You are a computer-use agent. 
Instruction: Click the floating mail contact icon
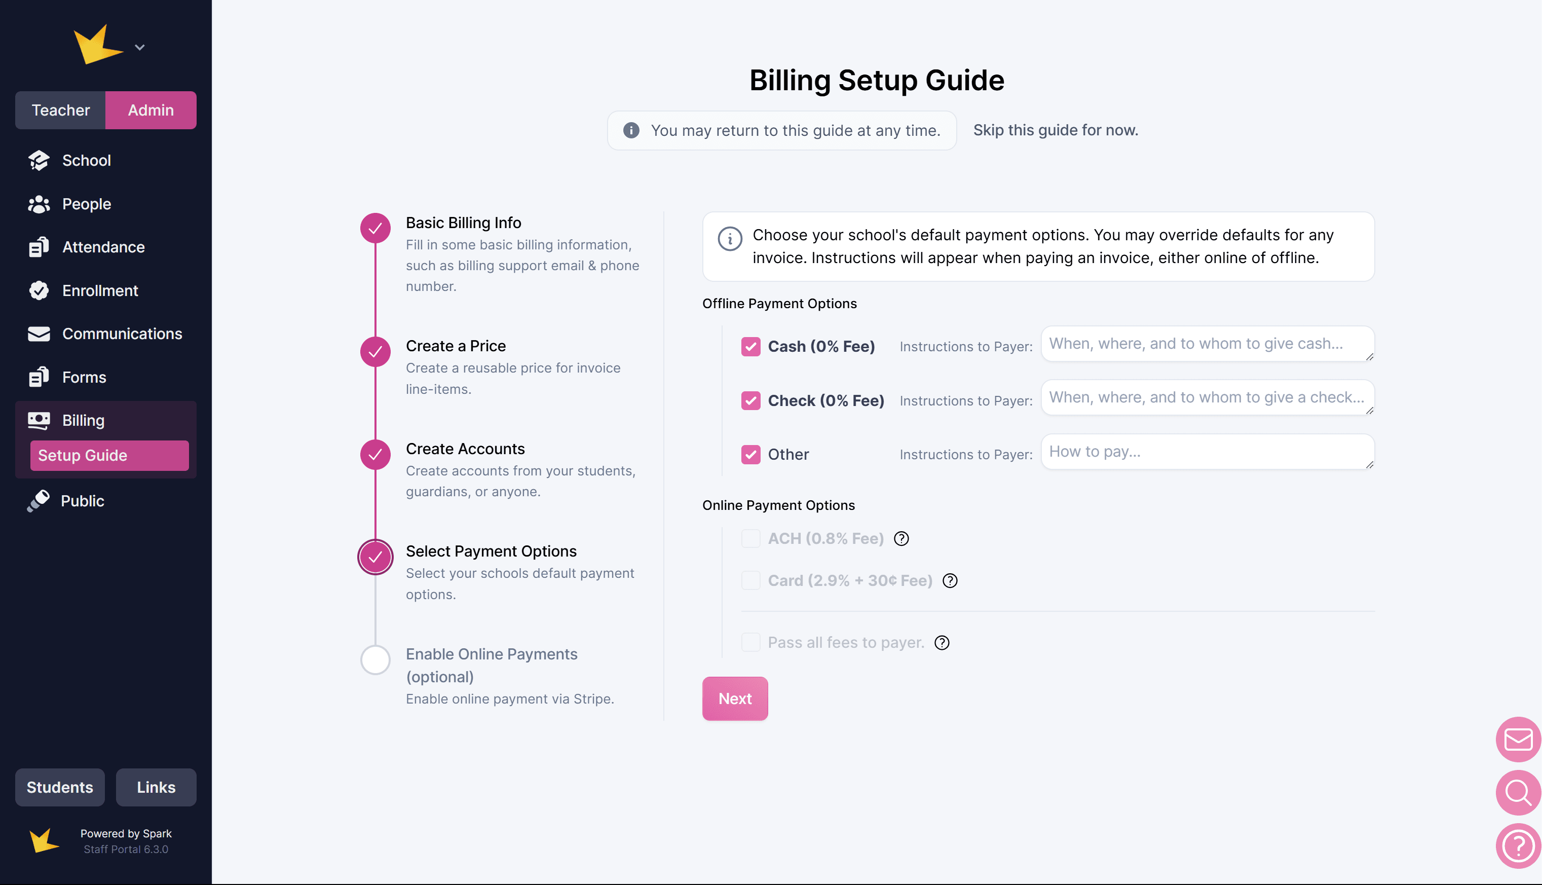click(x=1518, y=739)
